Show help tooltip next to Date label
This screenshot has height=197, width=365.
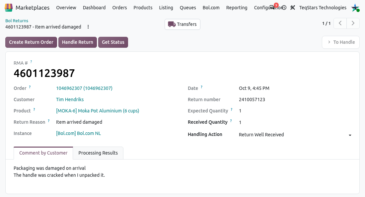click(202, 87)
